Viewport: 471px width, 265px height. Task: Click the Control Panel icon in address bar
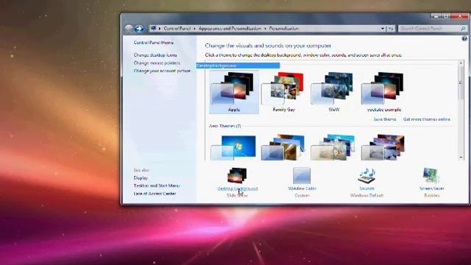pos(154,28)
